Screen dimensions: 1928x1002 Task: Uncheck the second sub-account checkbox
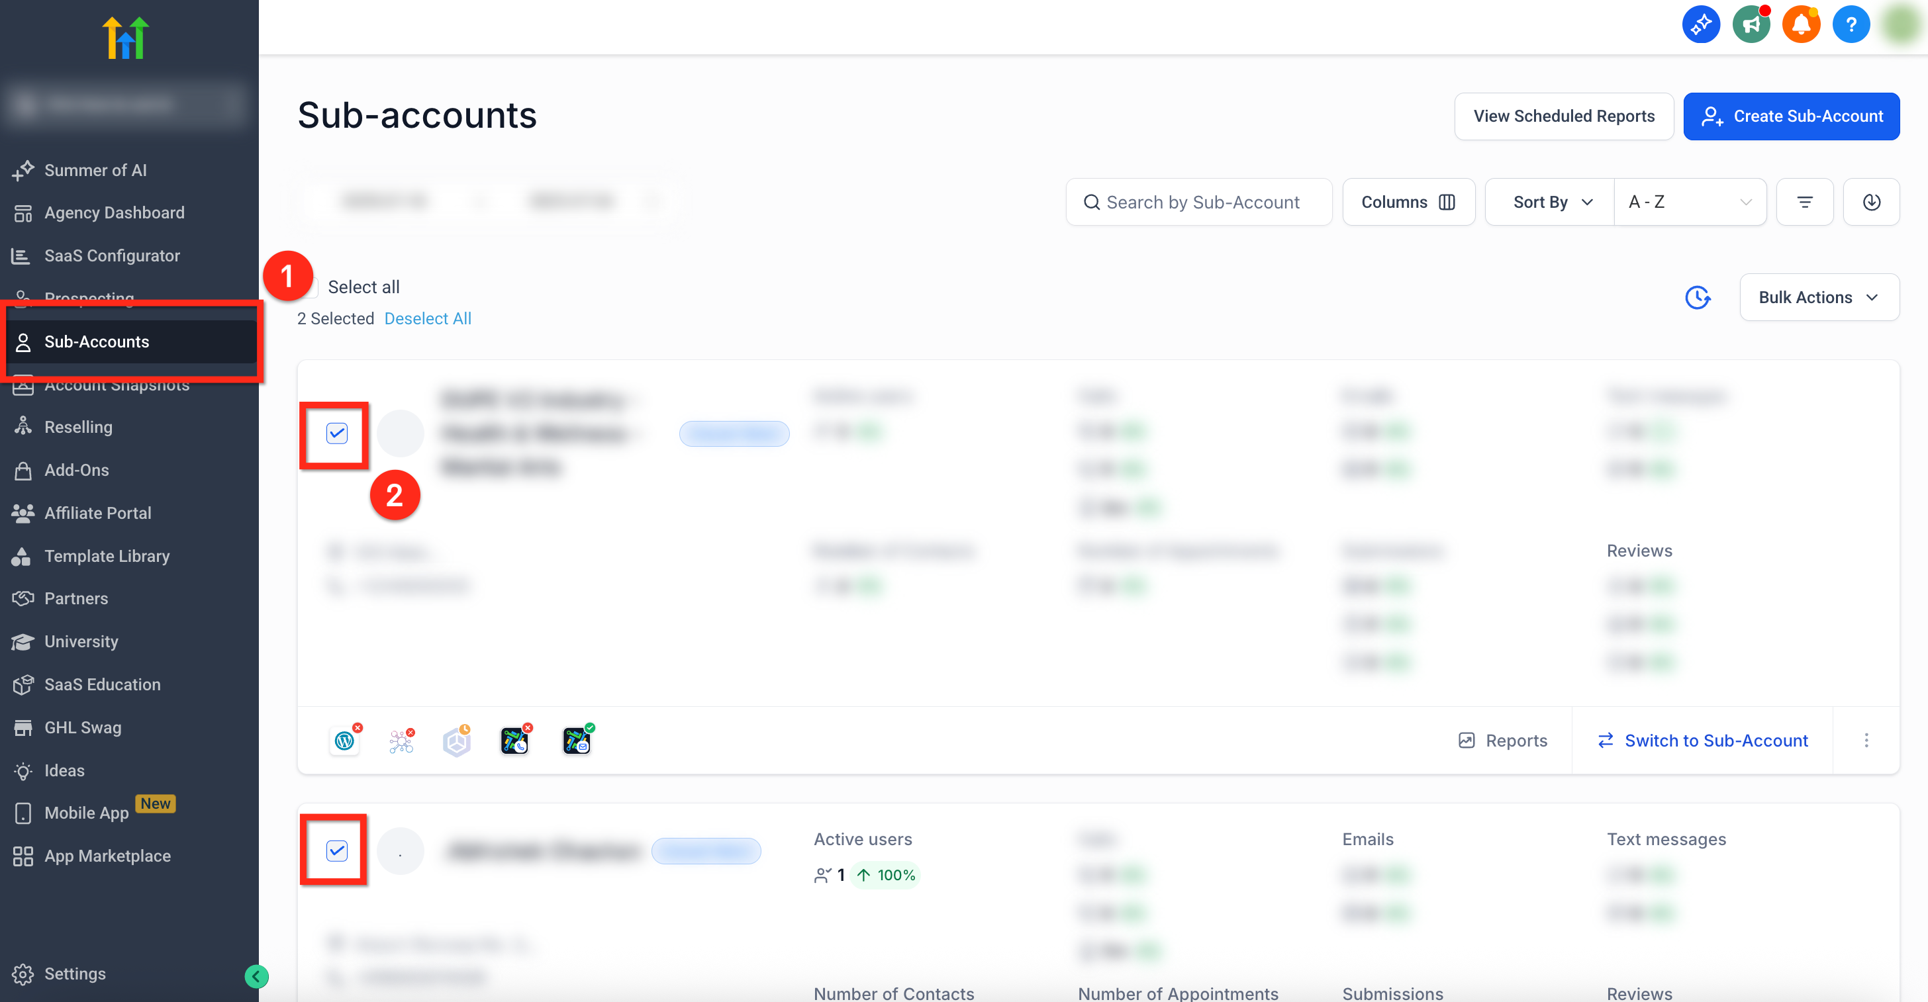[x=337, y=851]
